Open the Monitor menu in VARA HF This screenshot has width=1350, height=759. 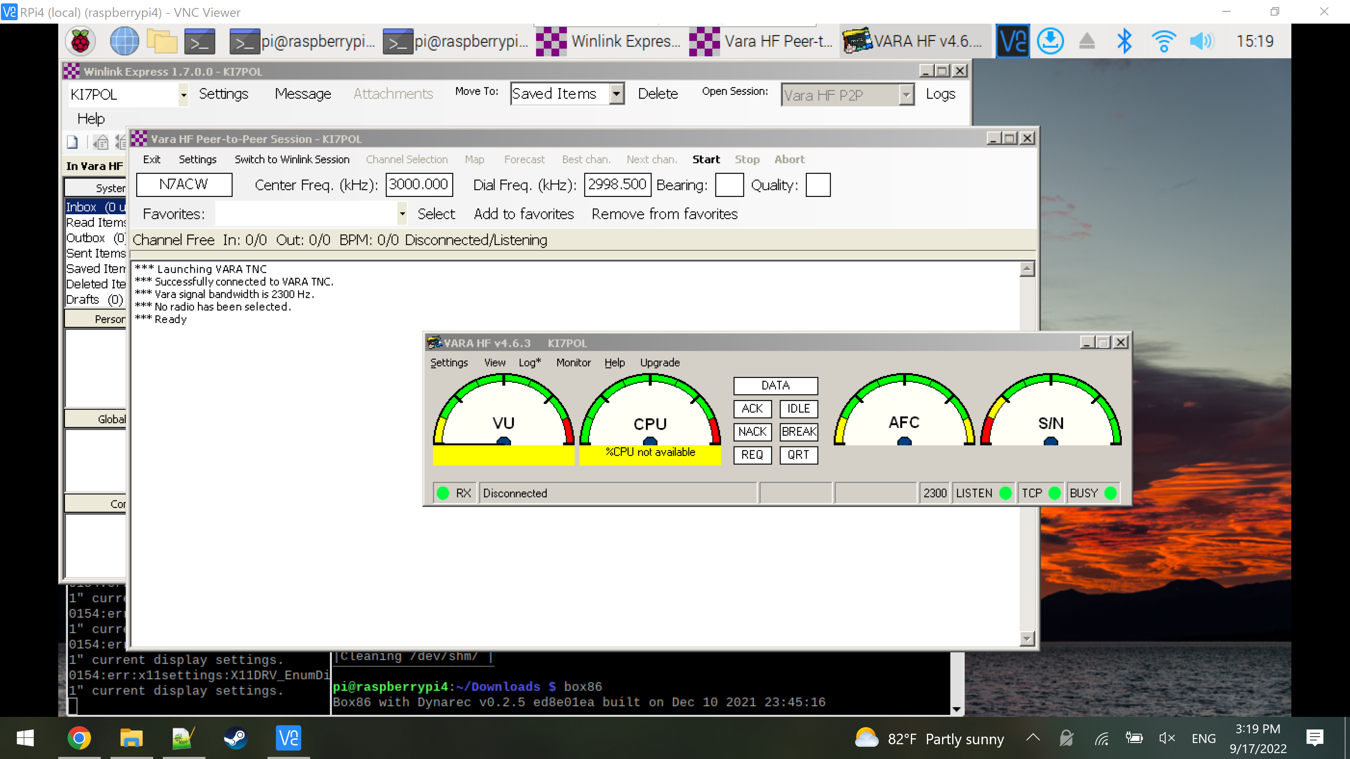(573, 363)
